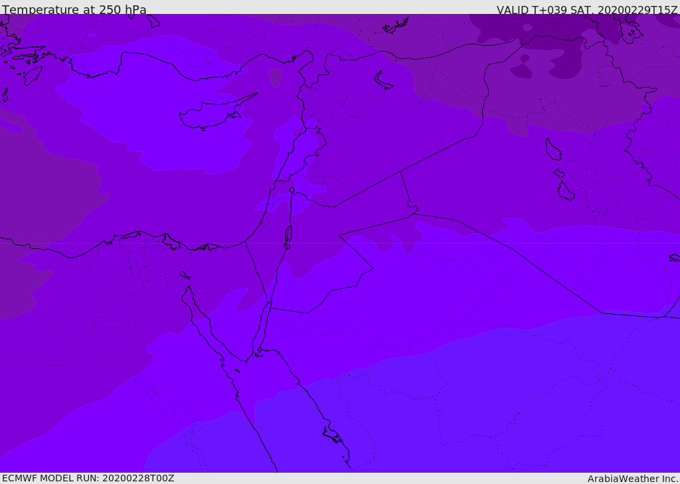
Task: Click the Gulf of Aqaba inlet
Action: point(262,325)
